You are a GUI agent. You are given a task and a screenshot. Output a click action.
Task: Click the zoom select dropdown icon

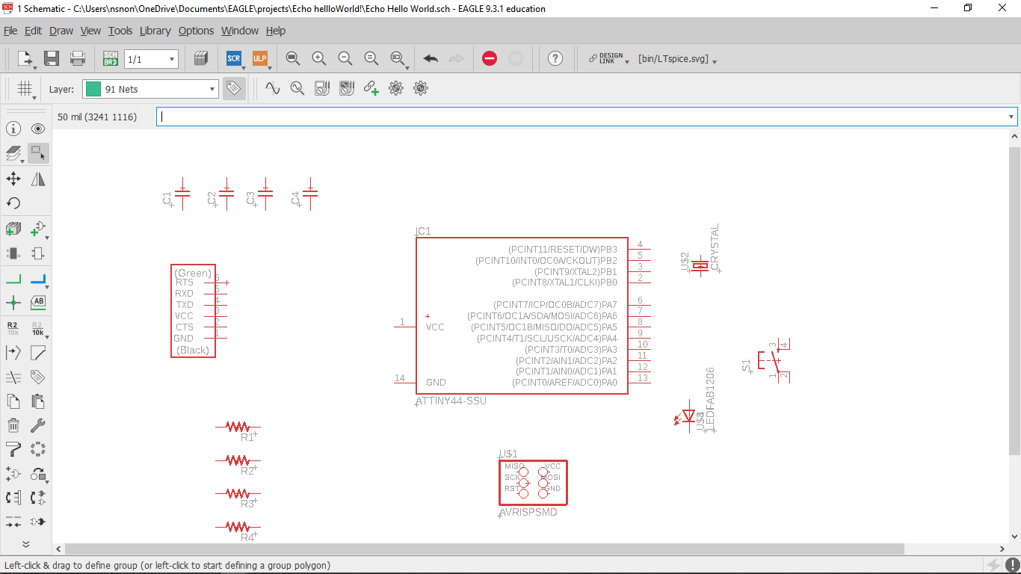pos(398,58)
